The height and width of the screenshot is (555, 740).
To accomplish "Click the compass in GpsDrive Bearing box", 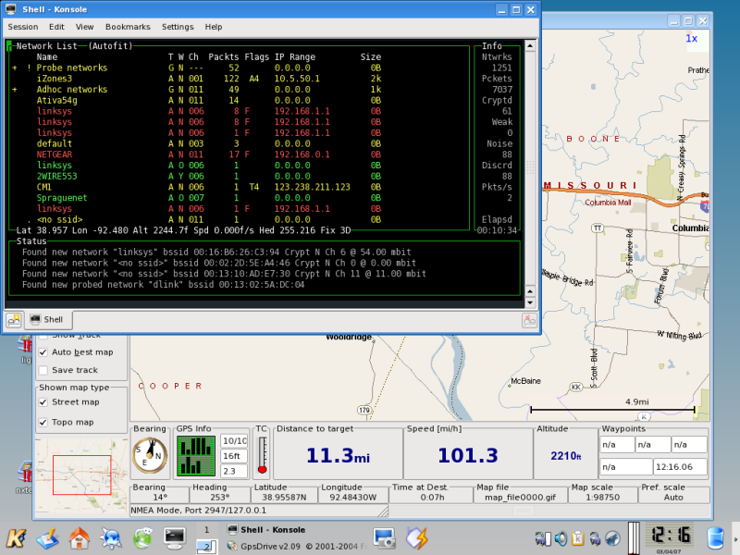I will click(x=150, y=456).
